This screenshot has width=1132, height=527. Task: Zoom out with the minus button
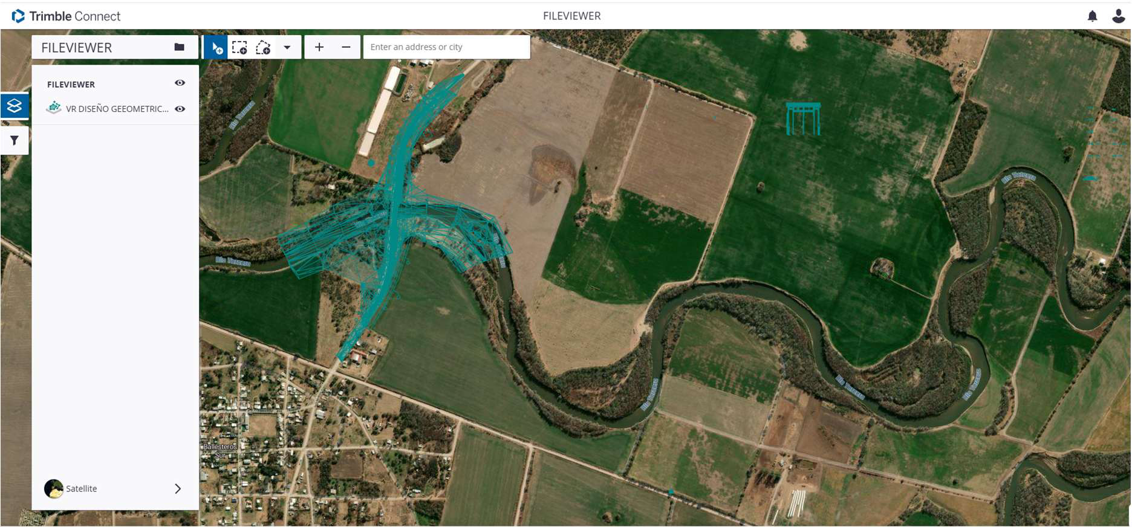click(346, 47)
